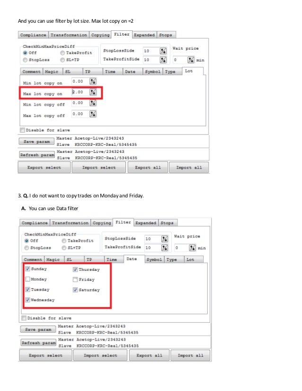Screen dimensions: 302x391
Task: Uncheck the Saturday checkbox
Action: pyautogui.click(x=75, y=290)
